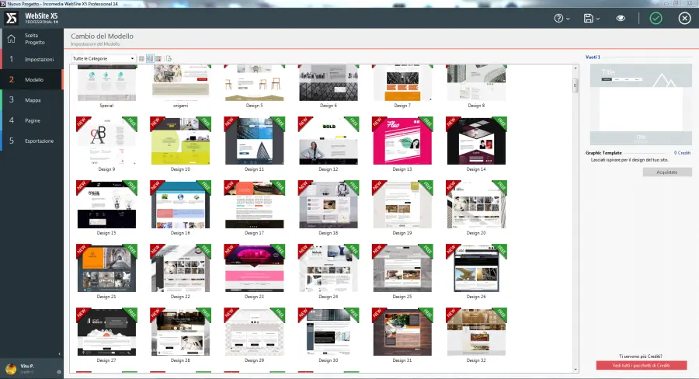Expand the Save options arrow
Viewport: 699px width, 379px height.
coord(598,19)
